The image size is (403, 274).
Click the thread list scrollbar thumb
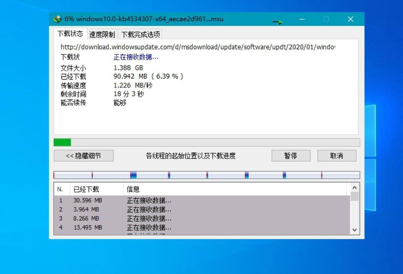point(355,197)
